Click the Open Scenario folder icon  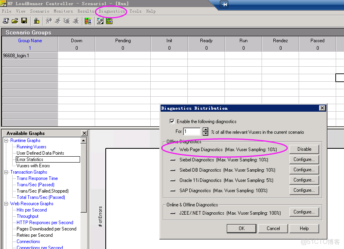tap(15, 21)
